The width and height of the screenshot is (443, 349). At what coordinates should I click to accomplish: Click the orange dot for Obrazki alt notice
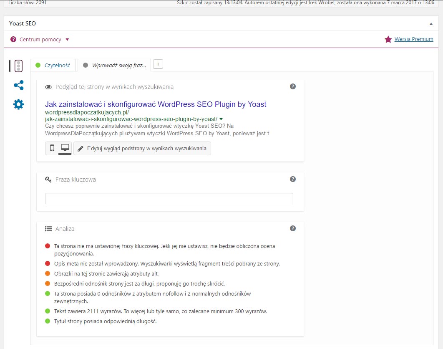(48, 273)
